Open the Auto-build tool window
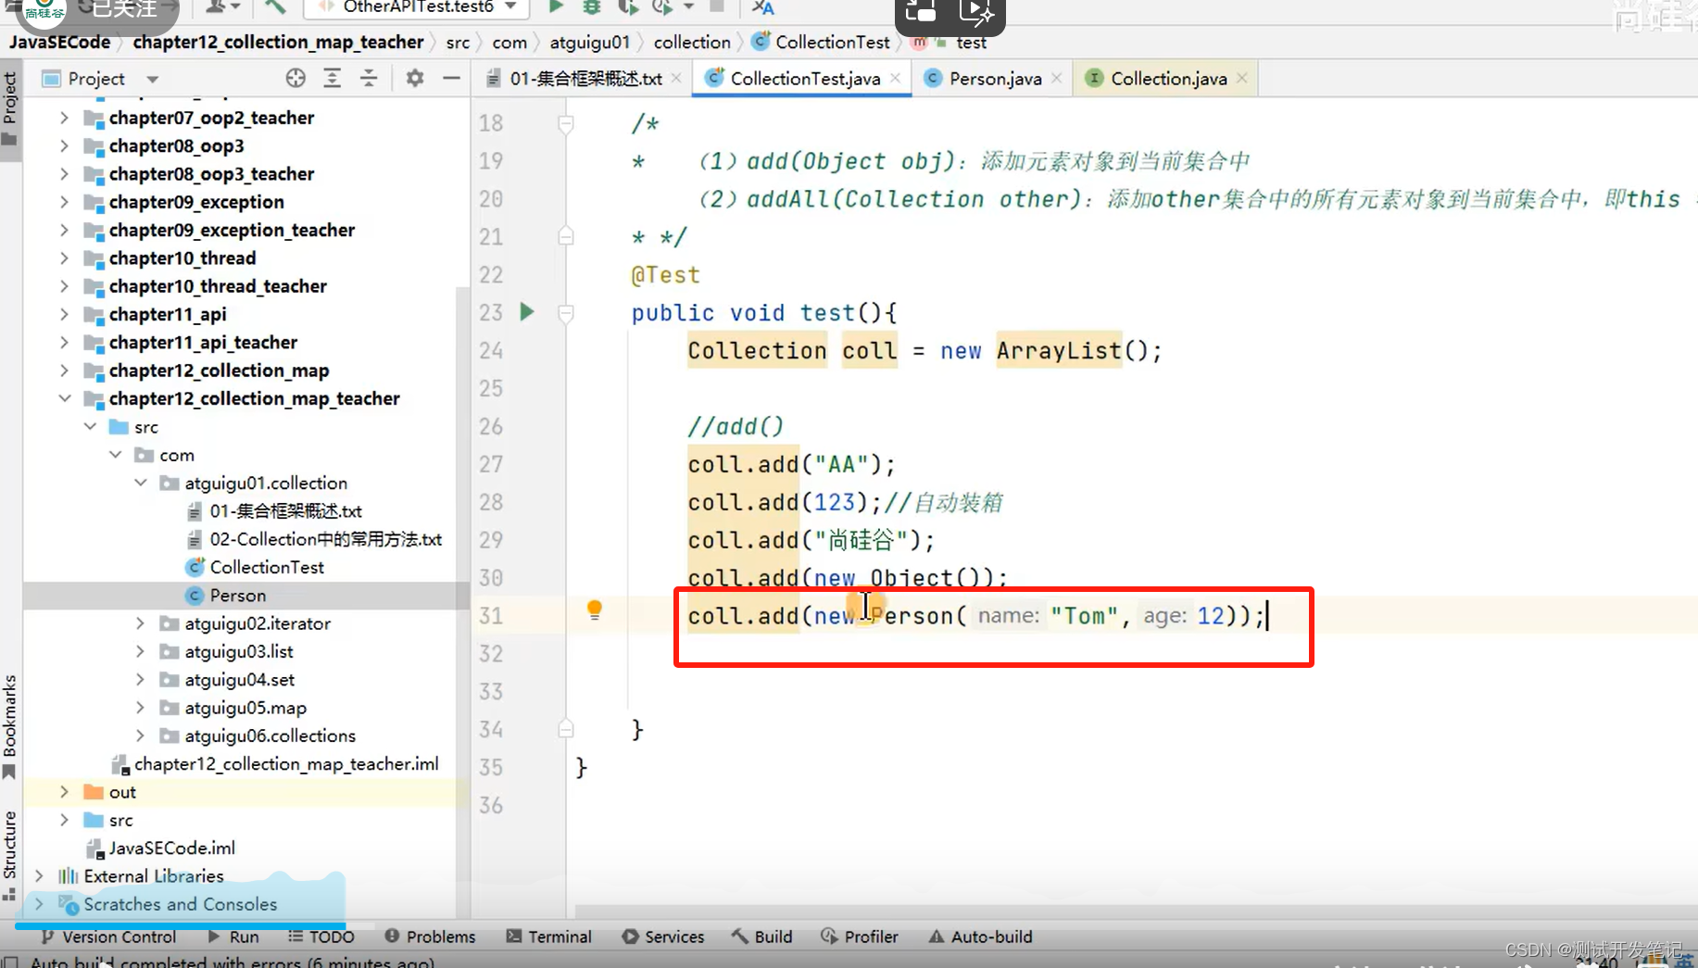This screenshot has height=968, width=1698. [980, 937]
